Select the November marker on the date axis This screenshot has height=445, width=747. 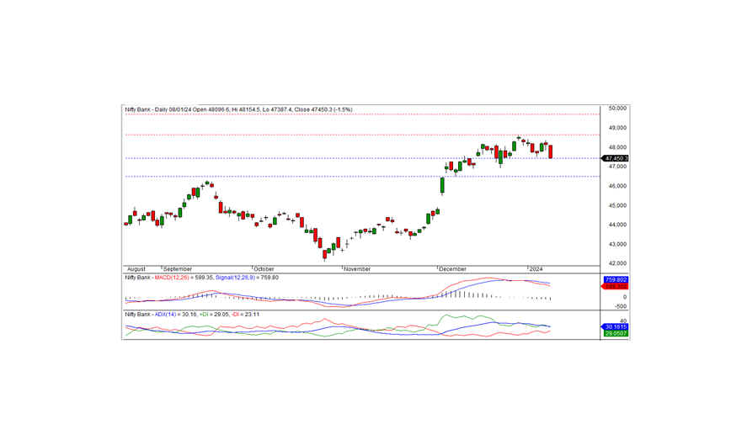pos(358,268)
